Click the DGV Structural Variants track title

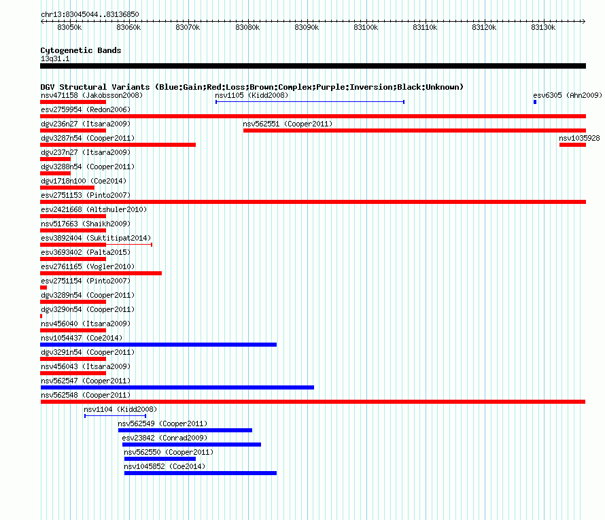[252, 87]
